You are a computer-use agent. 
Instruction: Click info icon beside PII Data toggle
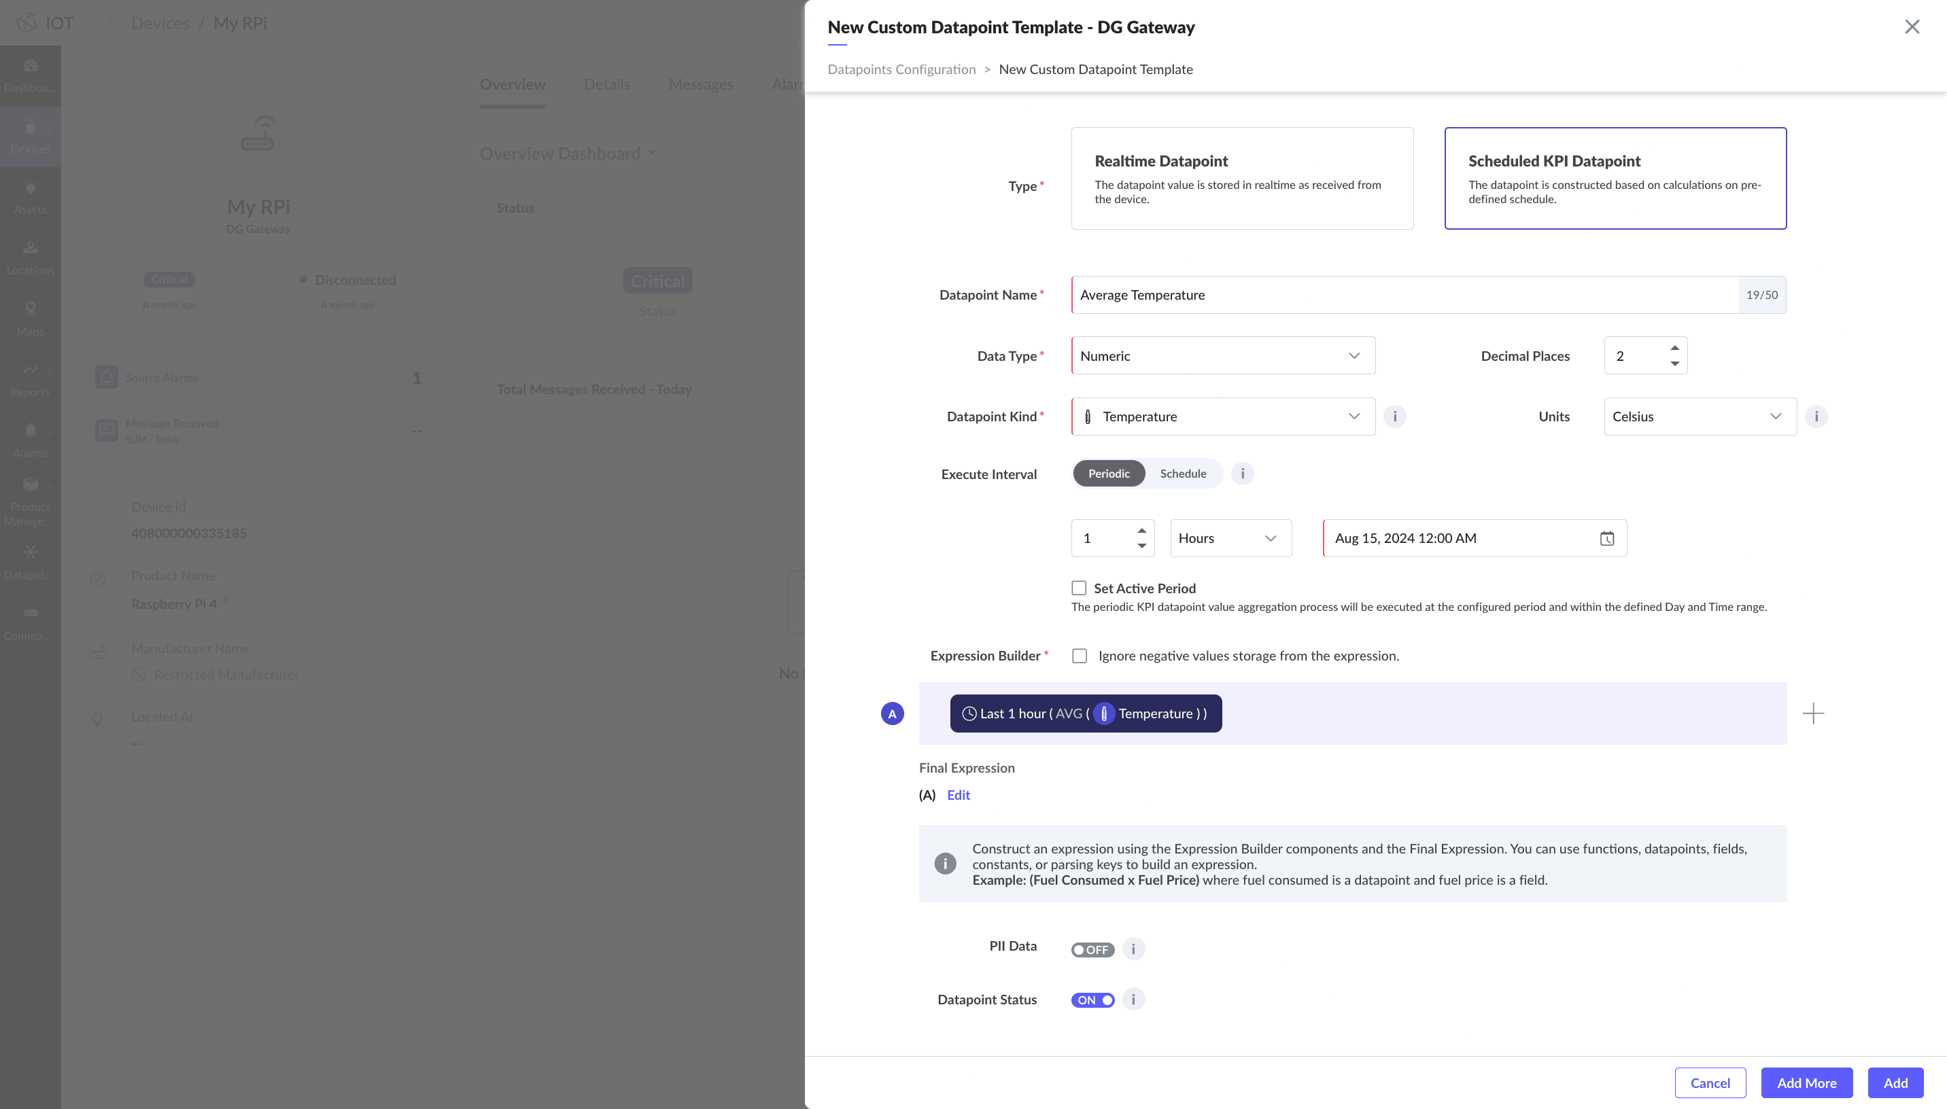coord(1133,949)
